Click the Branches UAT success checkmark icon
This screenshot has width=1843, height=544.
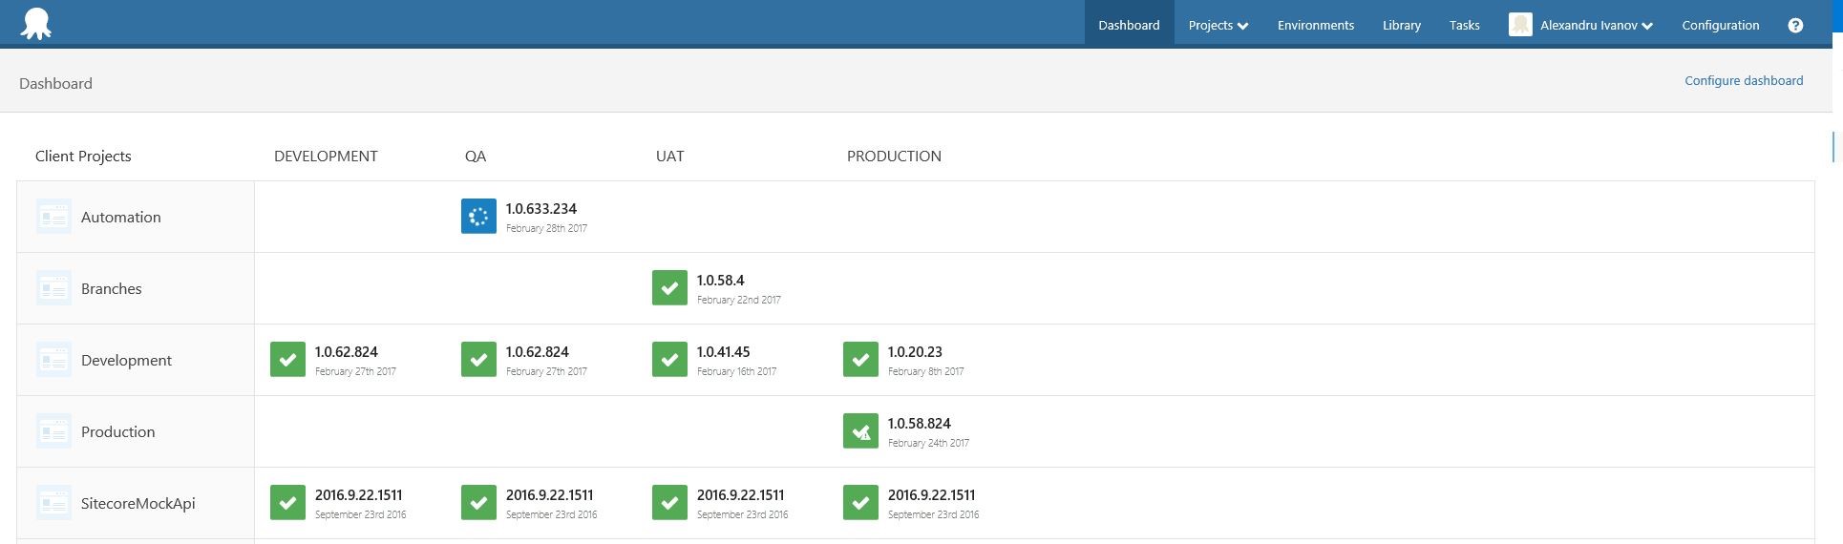tap(669, 288)
